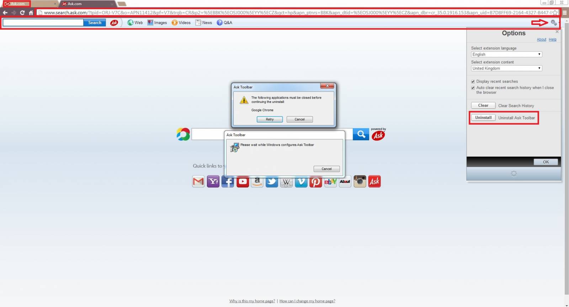The image size is (569, 307).
Task: Open the eBay quick link icon
Action: (x=330, y=182)
